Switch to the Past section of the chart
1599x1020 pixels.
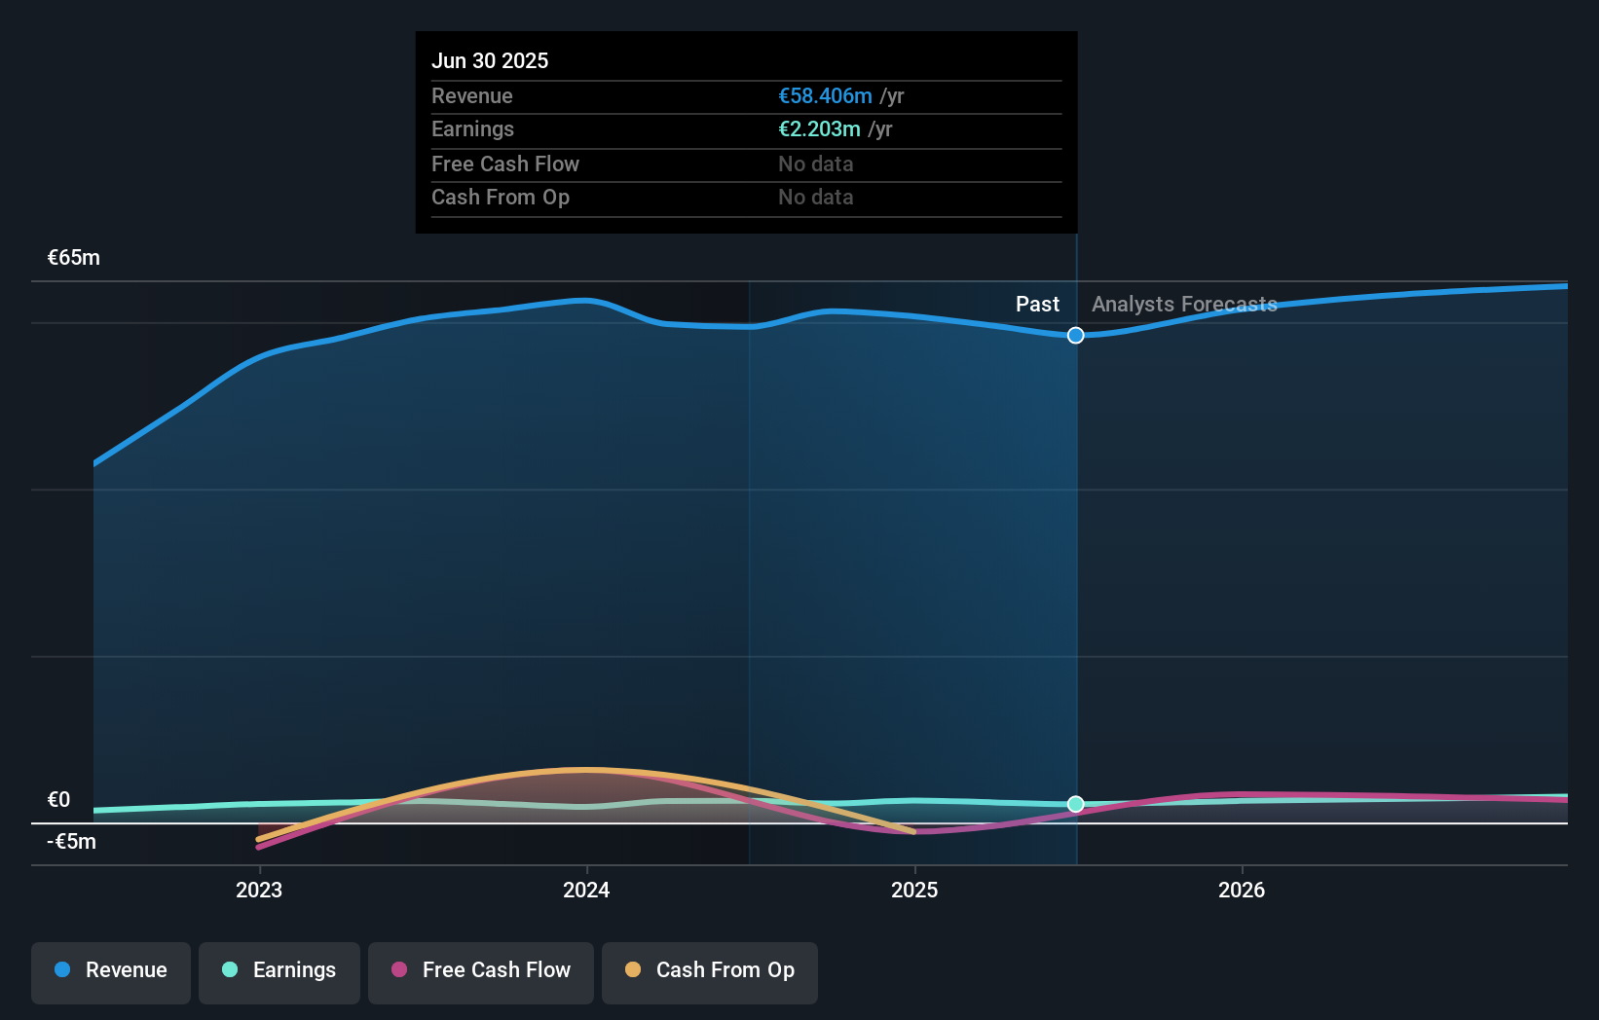(x=1037, y=304)
